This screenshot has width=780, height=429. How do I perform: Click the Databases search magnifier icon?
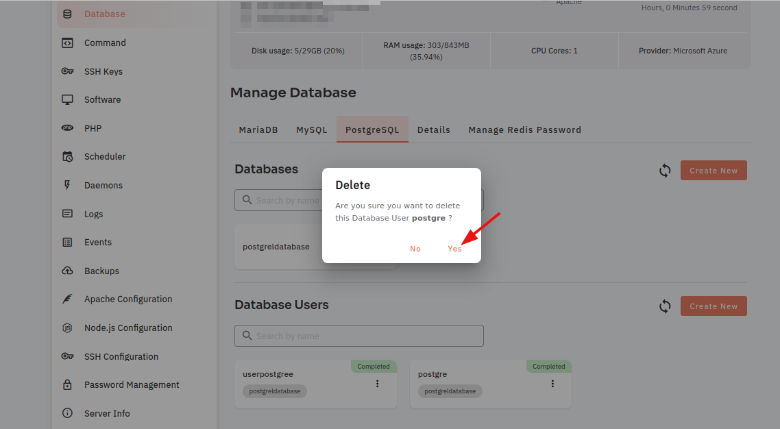tap(247, 200)
